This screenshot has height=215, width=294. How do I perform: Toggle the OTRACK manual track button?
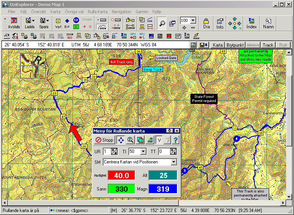coord(87,20)
